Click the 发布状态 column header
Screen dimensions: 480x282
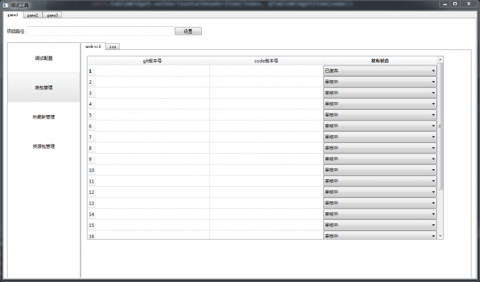point(380,61)
